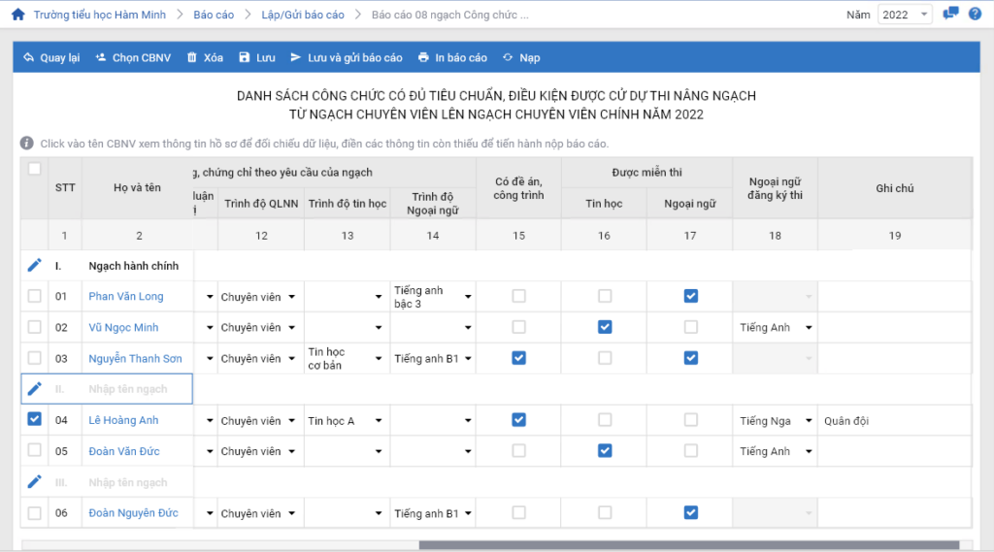Open the chat messages icon
Viewport: 994px width, 552px height.
951,14
